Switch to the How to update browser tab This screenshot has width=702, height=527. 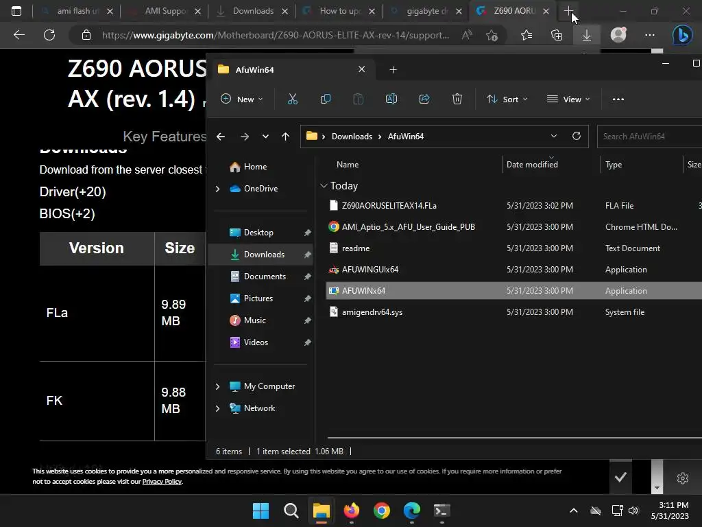[339, 11]
